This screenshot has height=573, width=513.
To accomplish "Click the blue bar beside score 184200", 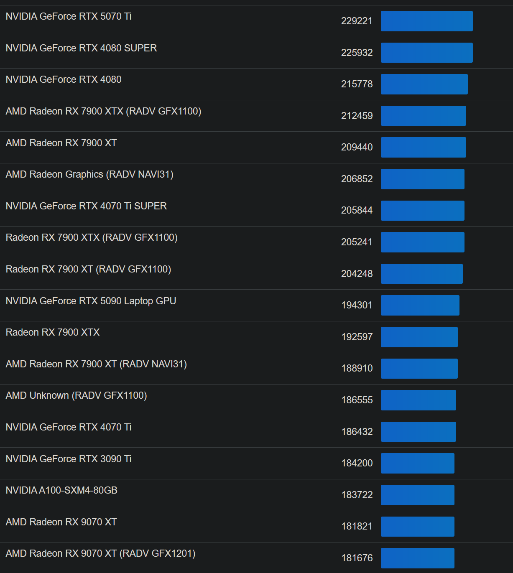I will [x=418, y=463].
